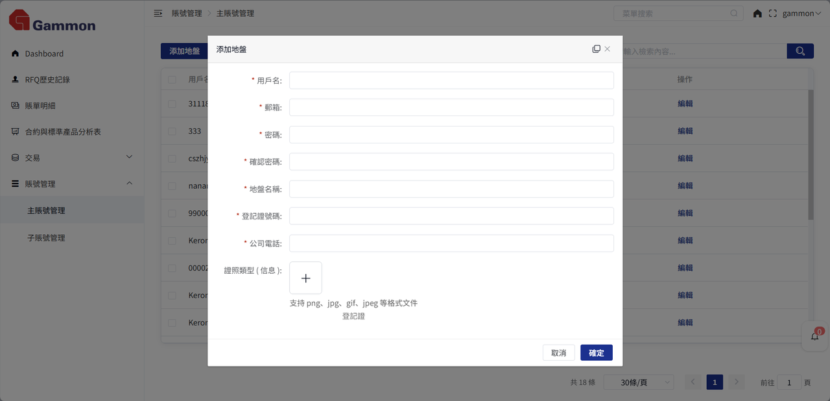
Task: Collapse the 賬號管理 sidebar menu
Action: tap(71, 184)
